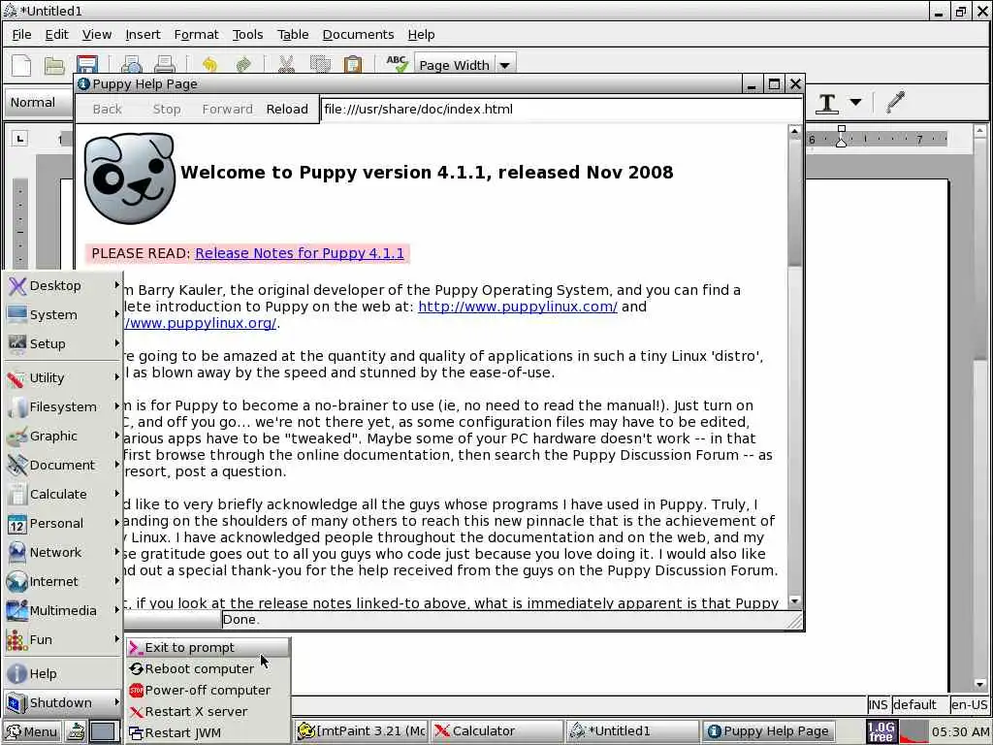Image resolution: width=993 pixels, height=745 pixels.
Task: Select Power-off computer
Action: (208, 691)
